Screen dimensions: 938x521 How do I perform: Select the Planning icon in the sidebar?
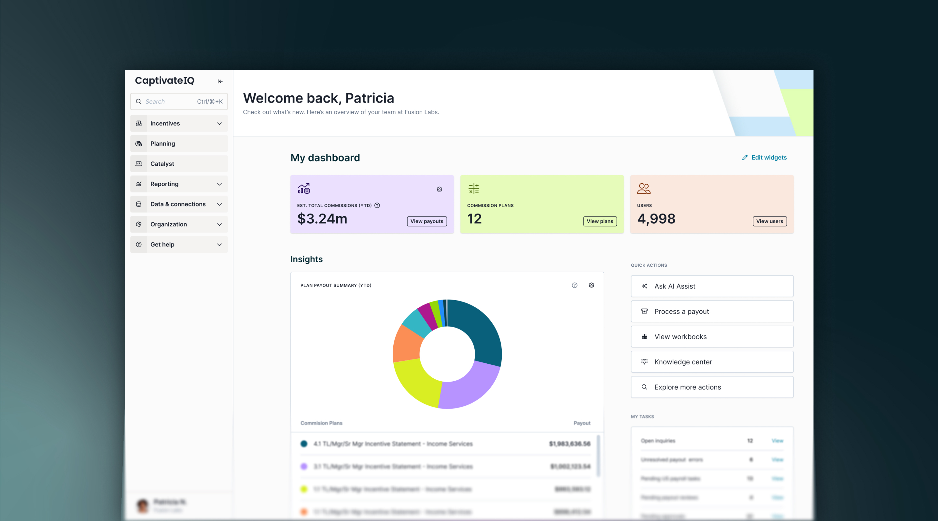pyautogui.click(x=139, y=143)
